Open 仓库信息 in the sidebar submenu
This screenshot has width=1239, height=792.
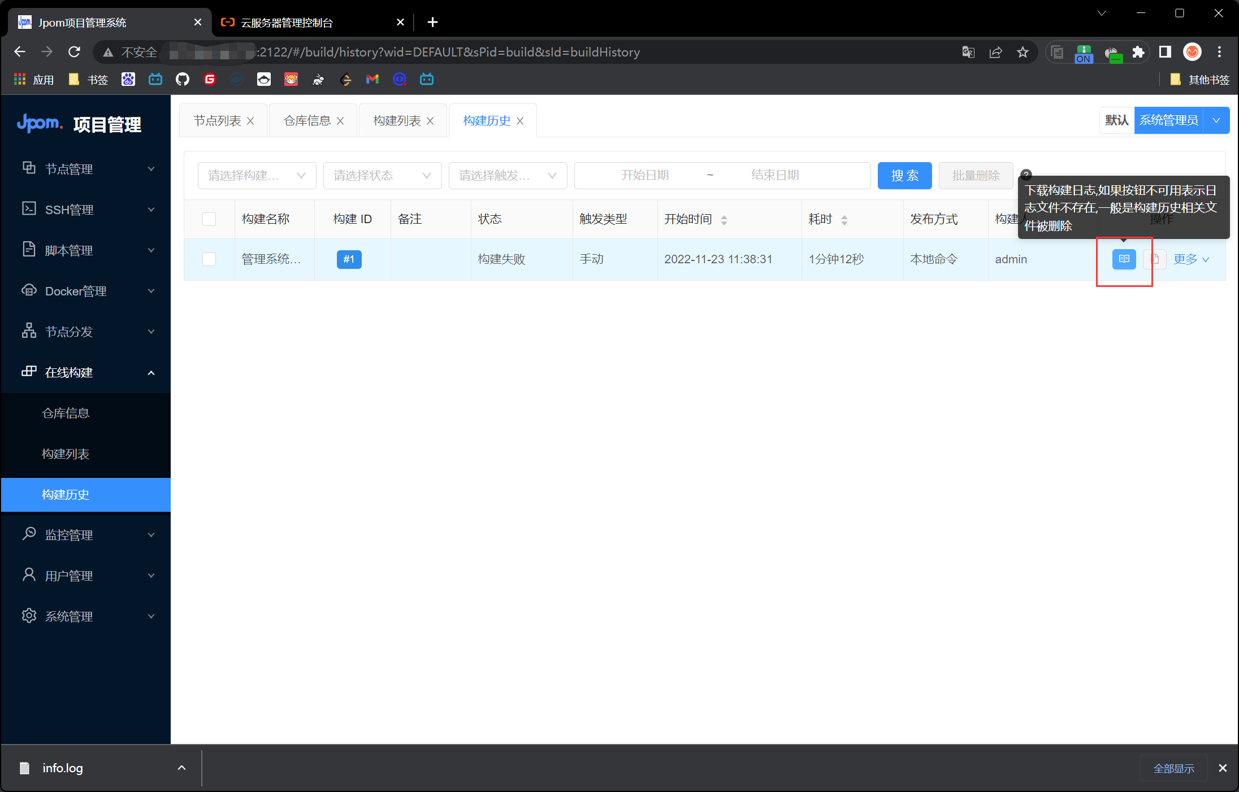66,413
